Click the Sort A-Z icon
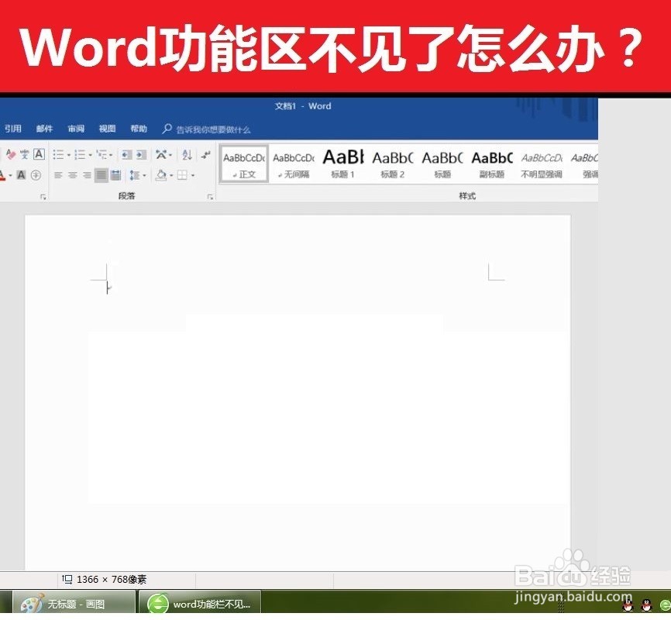 (x=187, y=154)
